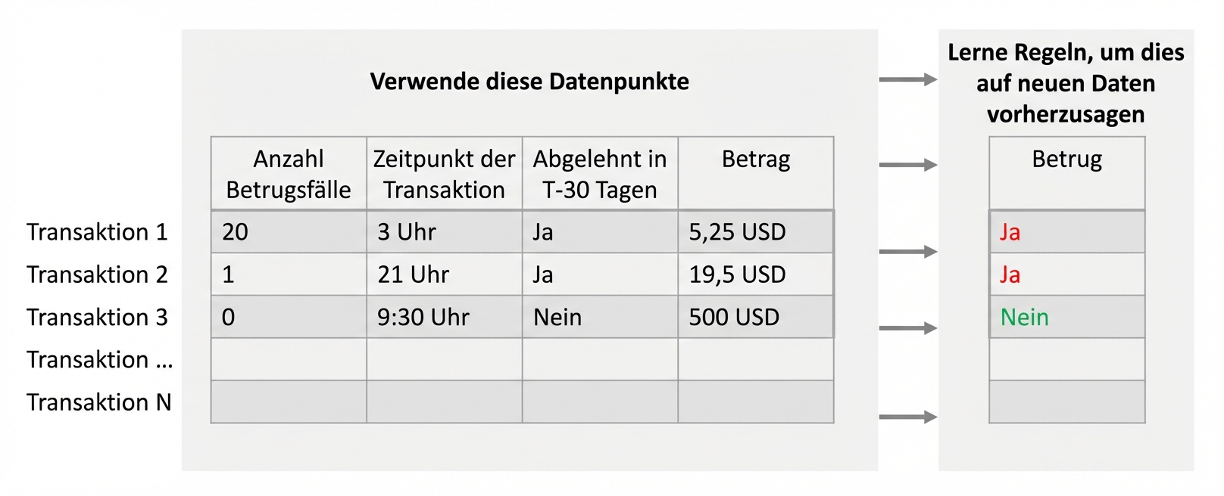1224x496 pixels.
Task: Click the arrow beside "Verwende diese Datenpunkte" title
Action: [x=907, y=79]
